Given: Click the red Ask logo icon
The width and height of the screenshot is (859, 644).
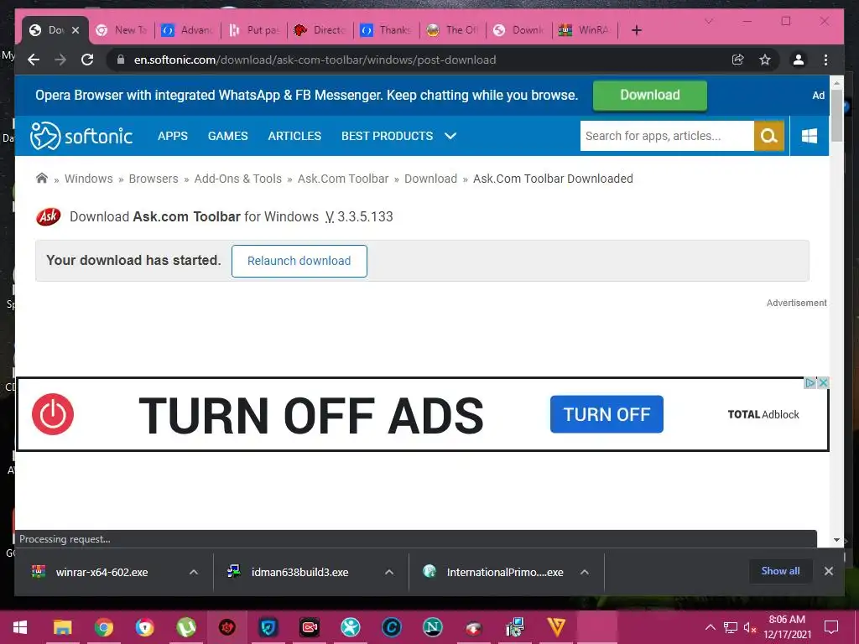Looking at the screenshot, I should 49,216.
